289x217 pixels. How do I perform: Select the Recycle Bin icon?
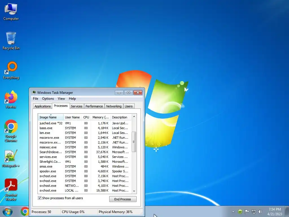[x=11, y=41]
